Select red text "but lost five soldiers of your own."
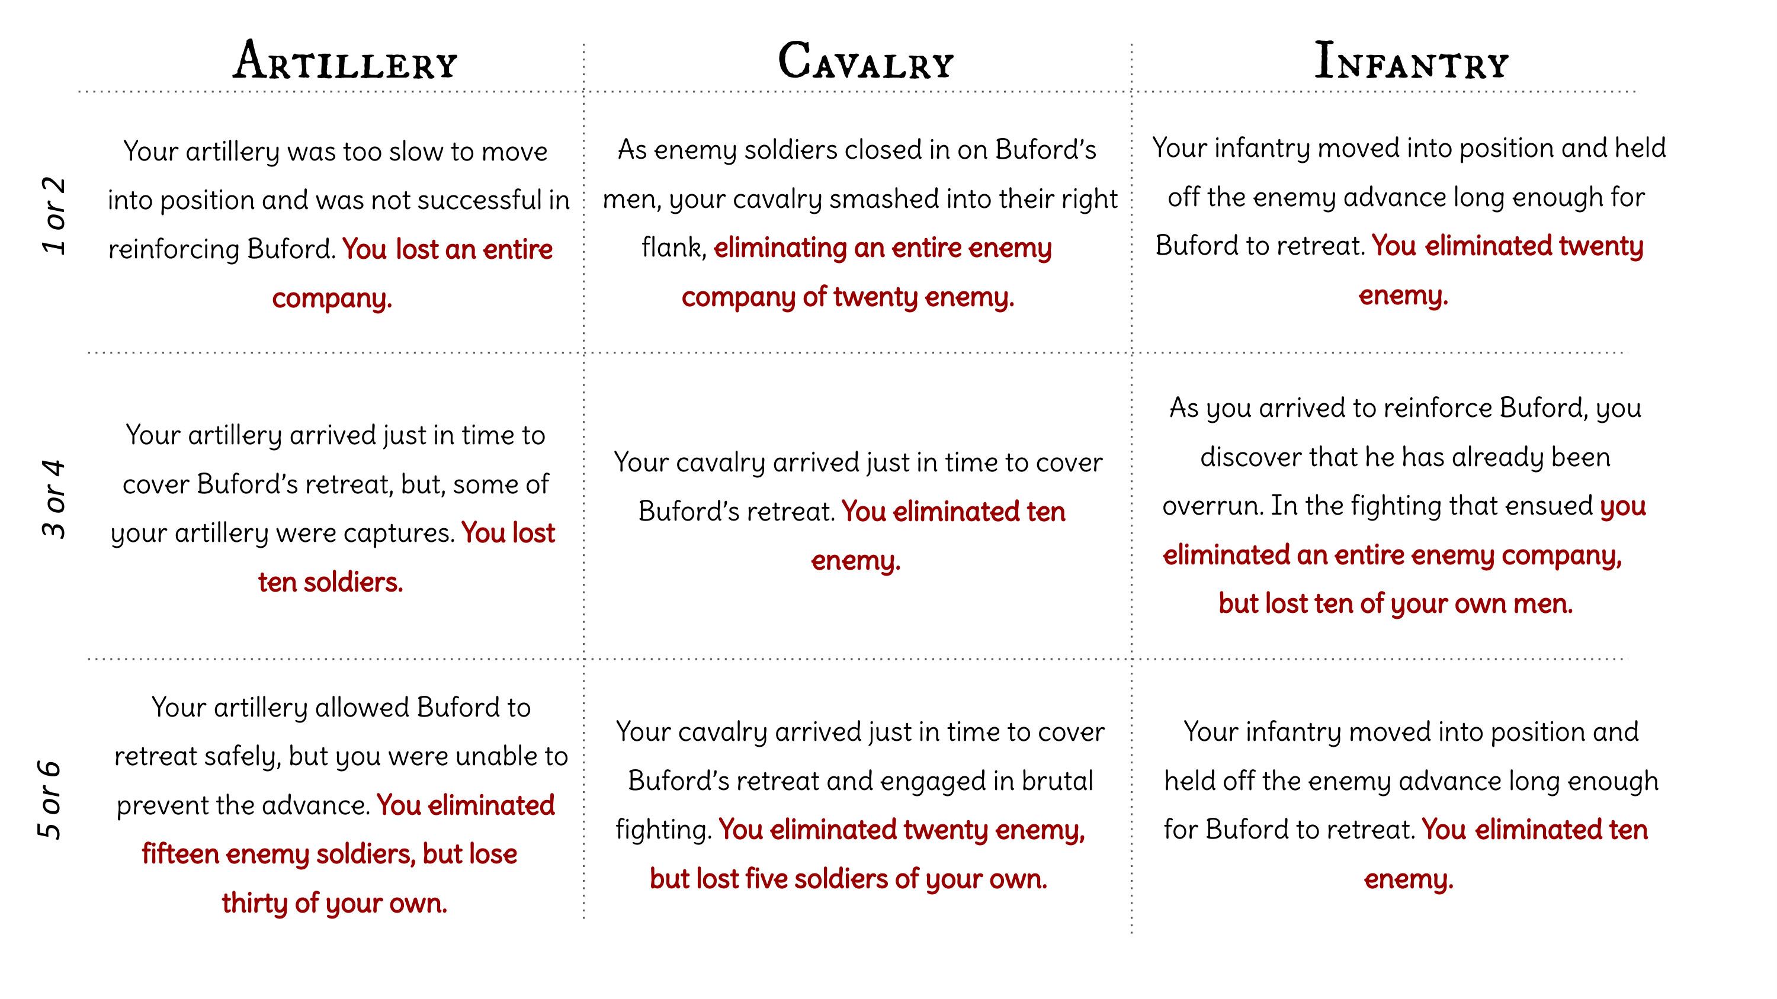The height and width of the screenshot is (999, 1777). pos(848,879)
